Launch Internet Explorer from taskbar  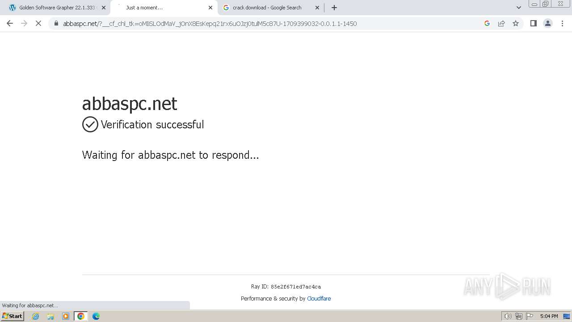[x=36, y=316]
